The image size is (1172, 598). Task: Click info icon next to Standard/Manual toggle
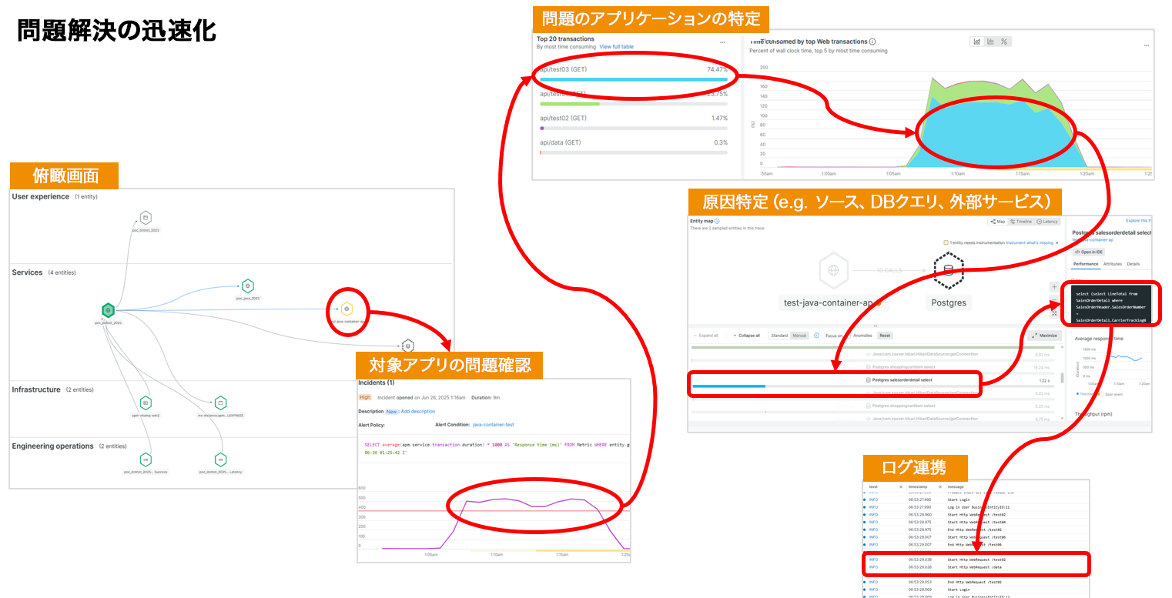pyautogui.click(x=816, y=336)
